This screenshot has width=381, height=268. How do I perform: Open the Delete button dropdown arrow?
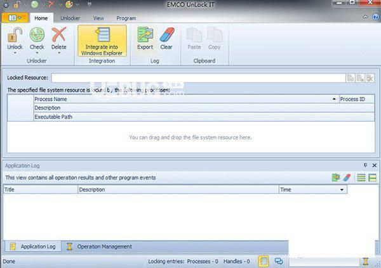(x=59, y=53)
